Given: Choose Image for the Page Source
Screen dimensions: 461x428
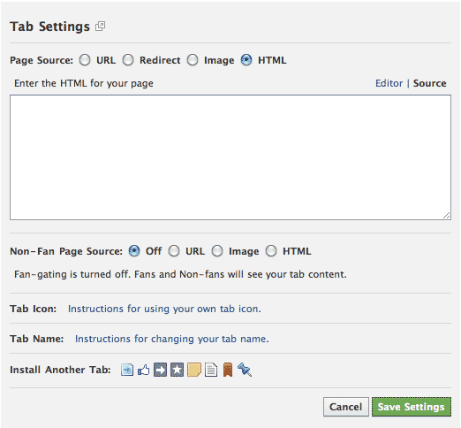Looking at the screenshot, I should coord(193,60).
